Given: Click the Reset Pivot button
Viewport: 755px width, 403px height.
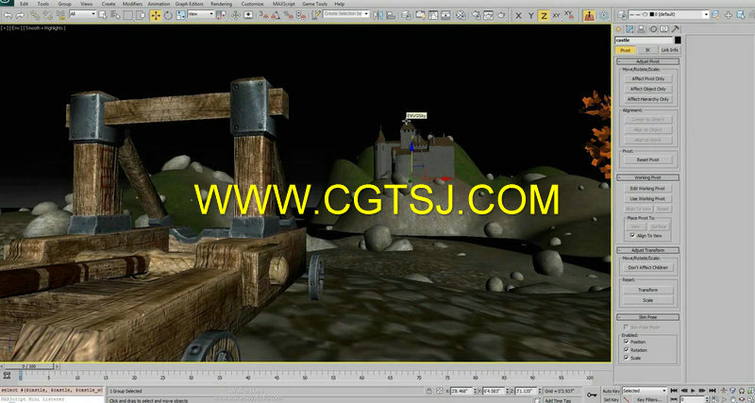Looking at the screenshot, I should tap(647, 160).
